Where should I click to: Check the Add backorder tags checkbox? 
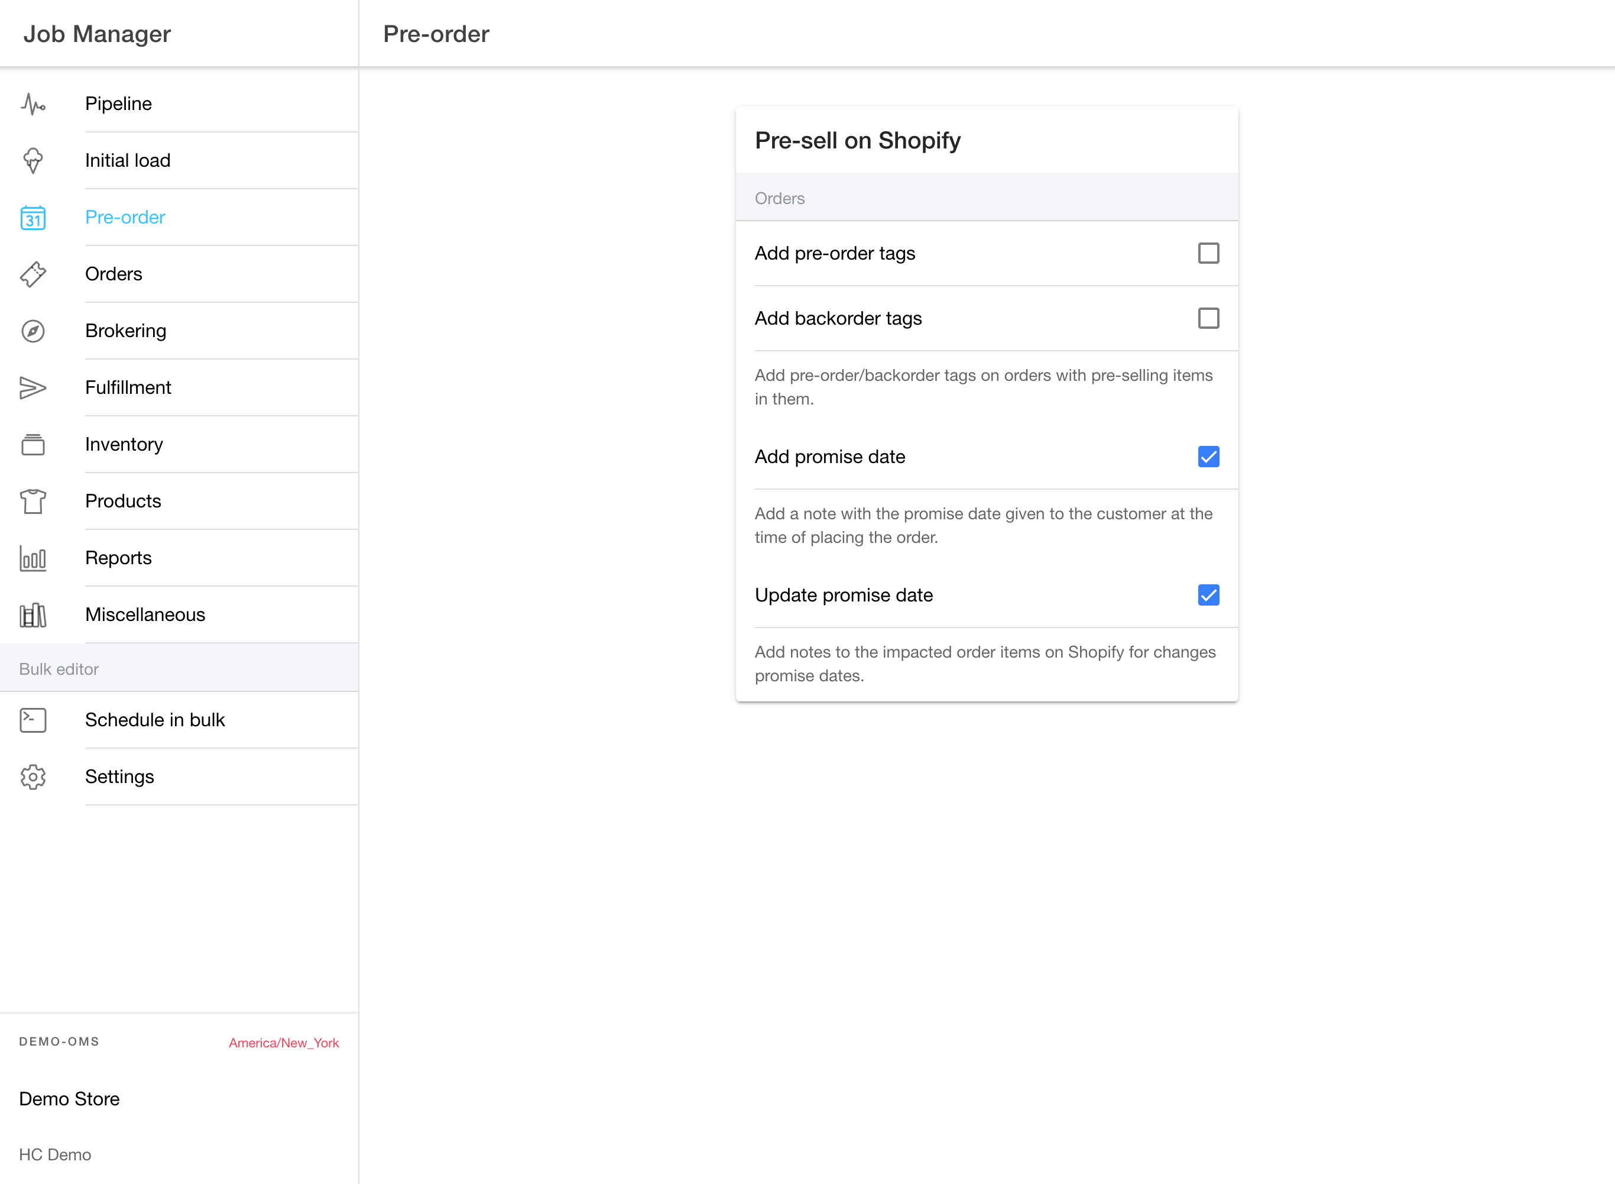click(x=1208, y=318)
